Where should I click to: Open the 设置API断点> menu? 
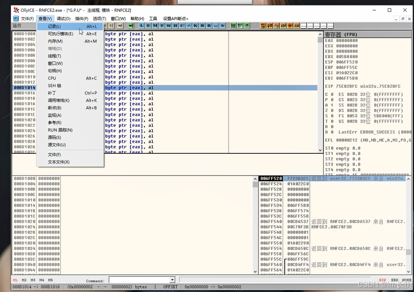[x=176, y=18]
